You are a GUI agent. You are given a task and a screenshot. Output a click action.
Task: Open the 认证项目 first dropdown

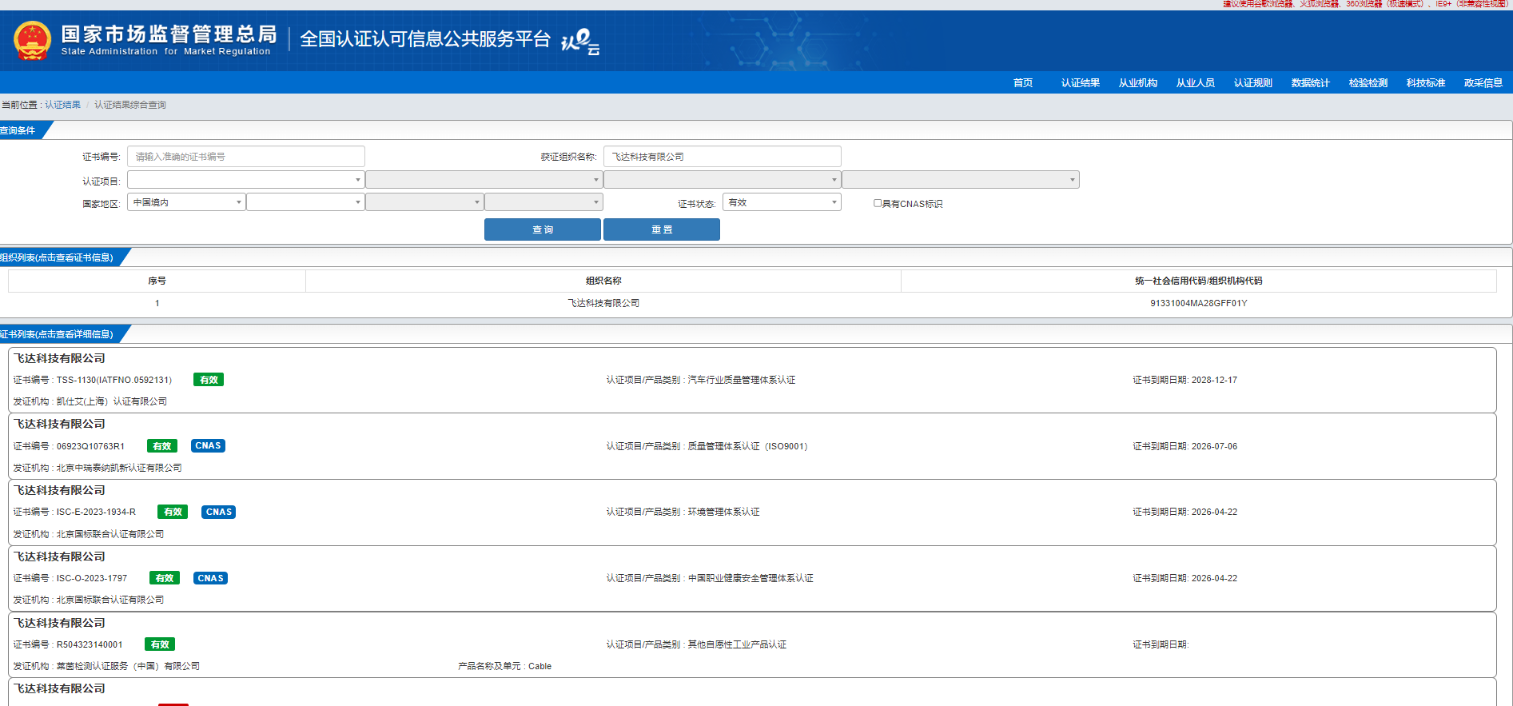pos(245,180)
